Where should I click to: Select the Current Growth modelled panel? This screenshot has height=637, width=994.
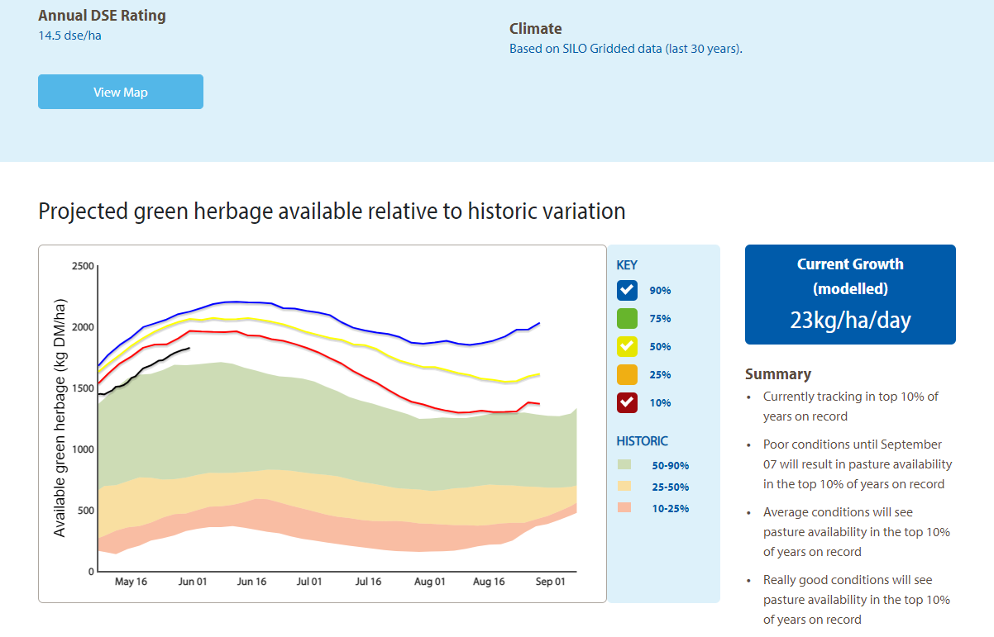(850, 294)
